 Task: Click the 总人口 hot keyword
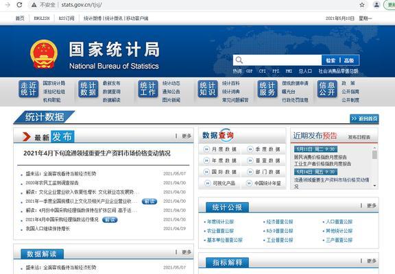(305, 71)
